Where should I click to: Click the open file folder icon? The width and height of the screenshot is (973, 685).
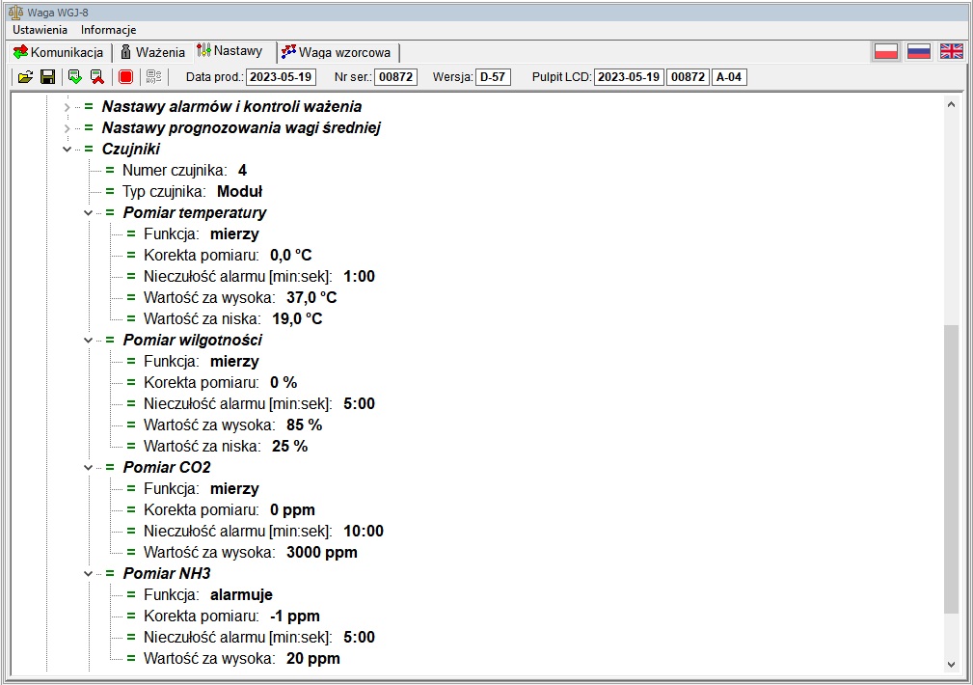[25, 77]
